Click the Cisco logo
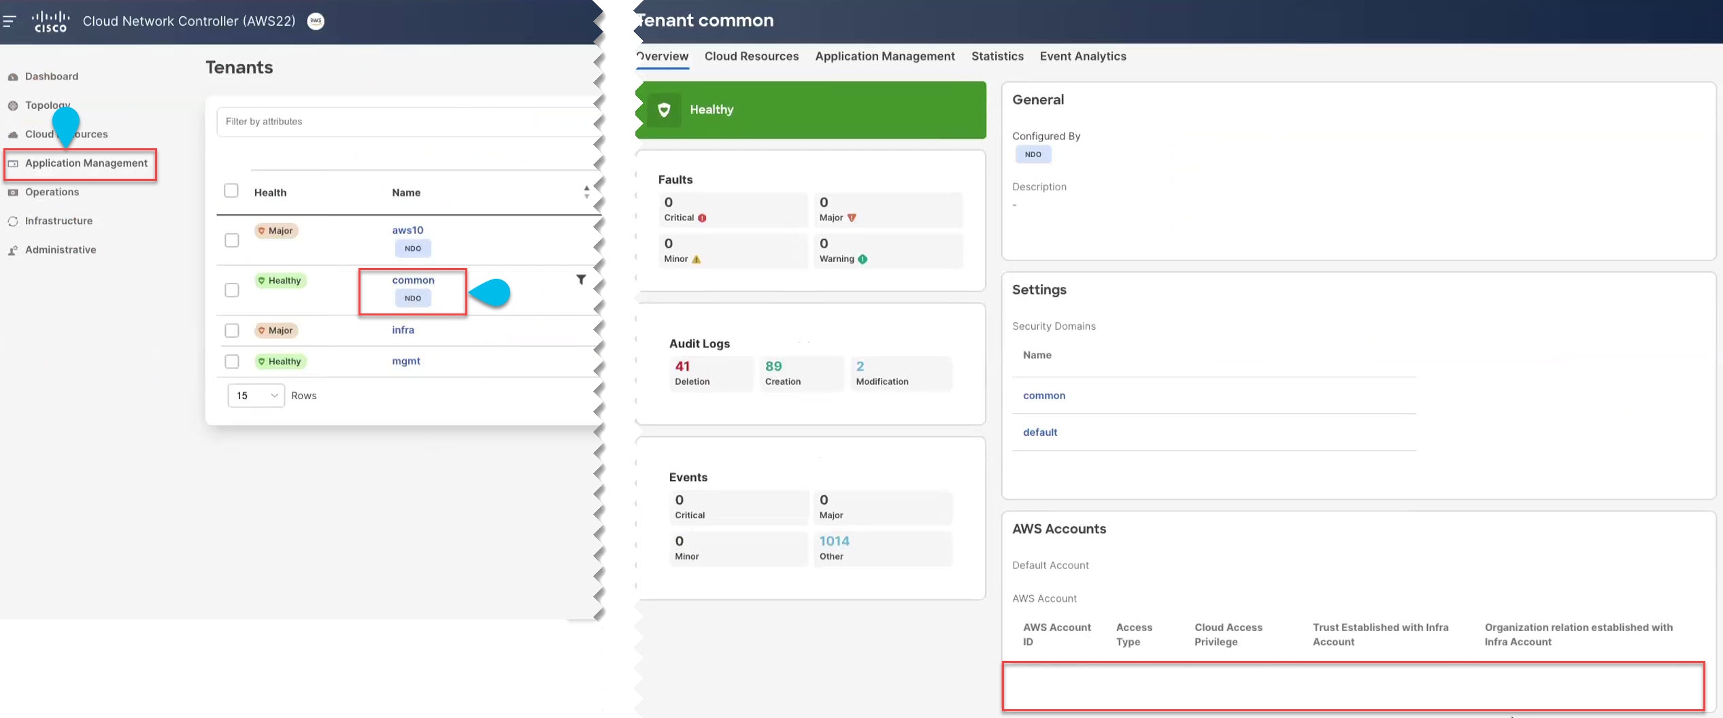This screenshot has width=1723, height=718. click(51, 21)
